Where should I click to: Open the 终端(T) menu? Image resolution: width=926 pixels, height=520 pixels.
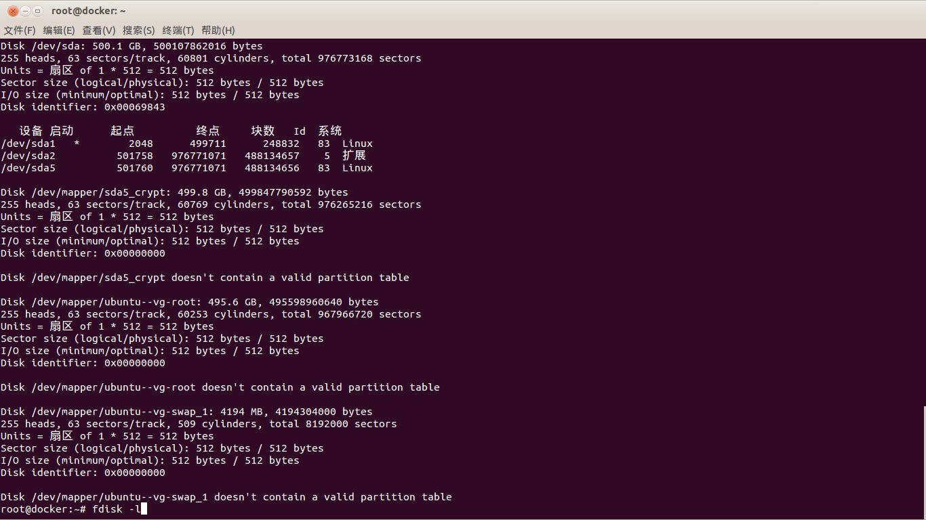pyautogui.click(x=178, y=30)
